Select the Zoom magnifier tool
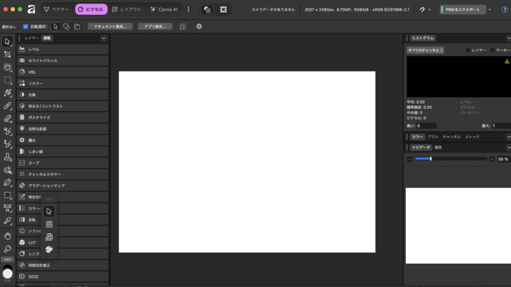 pyautogui.click(x=7, y=249)
